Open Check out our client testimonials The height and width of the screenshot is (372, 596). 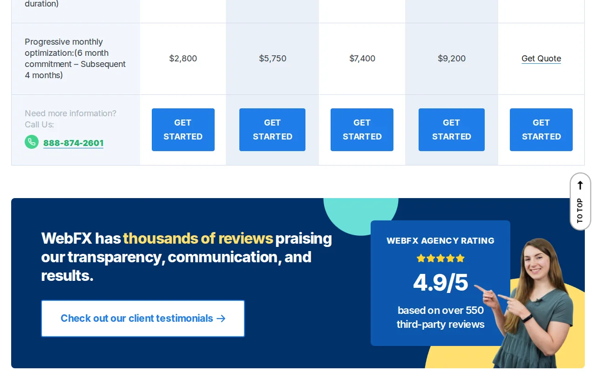[143, 319]
